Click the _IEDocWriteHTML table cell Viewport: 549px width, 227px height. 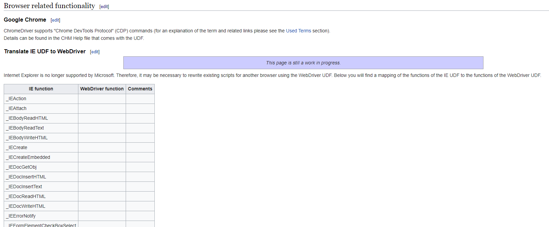(x=41, y=206)
